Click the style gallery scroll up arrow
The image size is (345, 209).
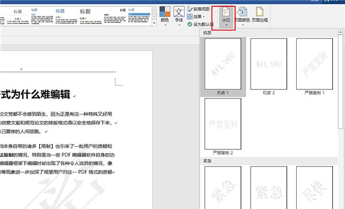(x=154, y=10)
